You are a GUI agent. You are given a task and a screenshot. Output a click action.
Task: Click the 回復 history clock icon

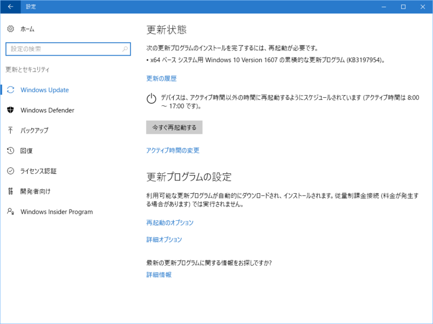click(x=10, y=151)
